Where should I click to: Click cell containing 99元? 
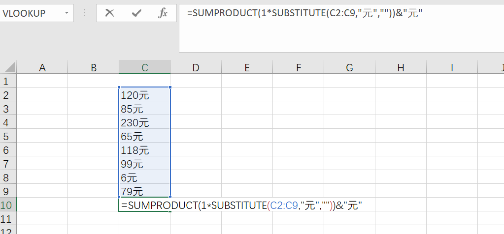(145, 164)
